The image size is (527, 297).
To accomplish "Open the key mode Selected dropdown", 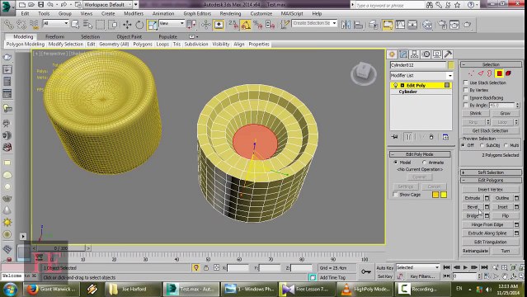I will coord(418,267).
